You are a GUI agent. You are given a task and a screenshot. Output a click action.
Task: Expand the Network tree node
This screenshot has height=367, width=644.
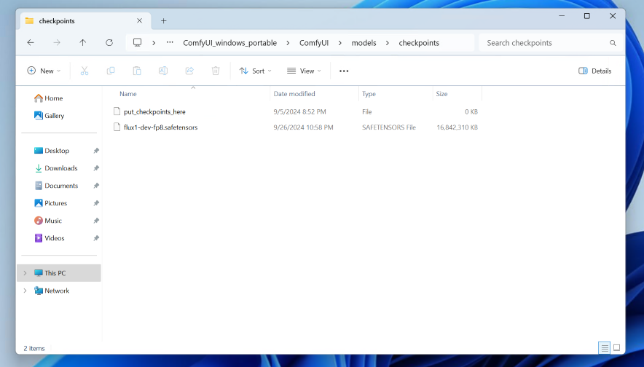click(x=25, y=291)
